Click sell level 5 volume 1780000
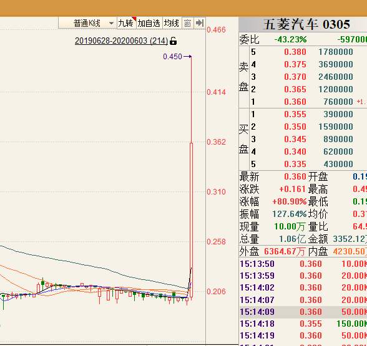Viewport: 367px width, 346px height. tap(336, 52)
